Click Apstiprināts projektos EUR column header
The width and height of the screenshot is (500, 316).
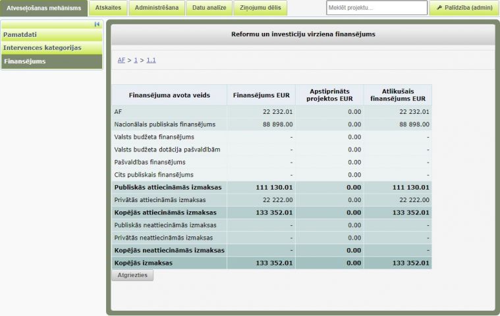tap(330, 95)
